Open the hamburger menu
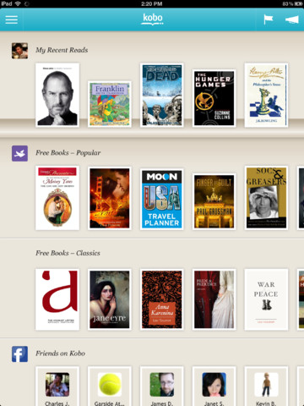The width and height of the screenshot is (304, 406). 12,19
